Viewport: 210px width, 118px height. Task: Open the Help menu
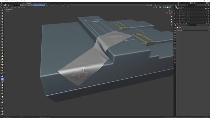tap(18, 3)
